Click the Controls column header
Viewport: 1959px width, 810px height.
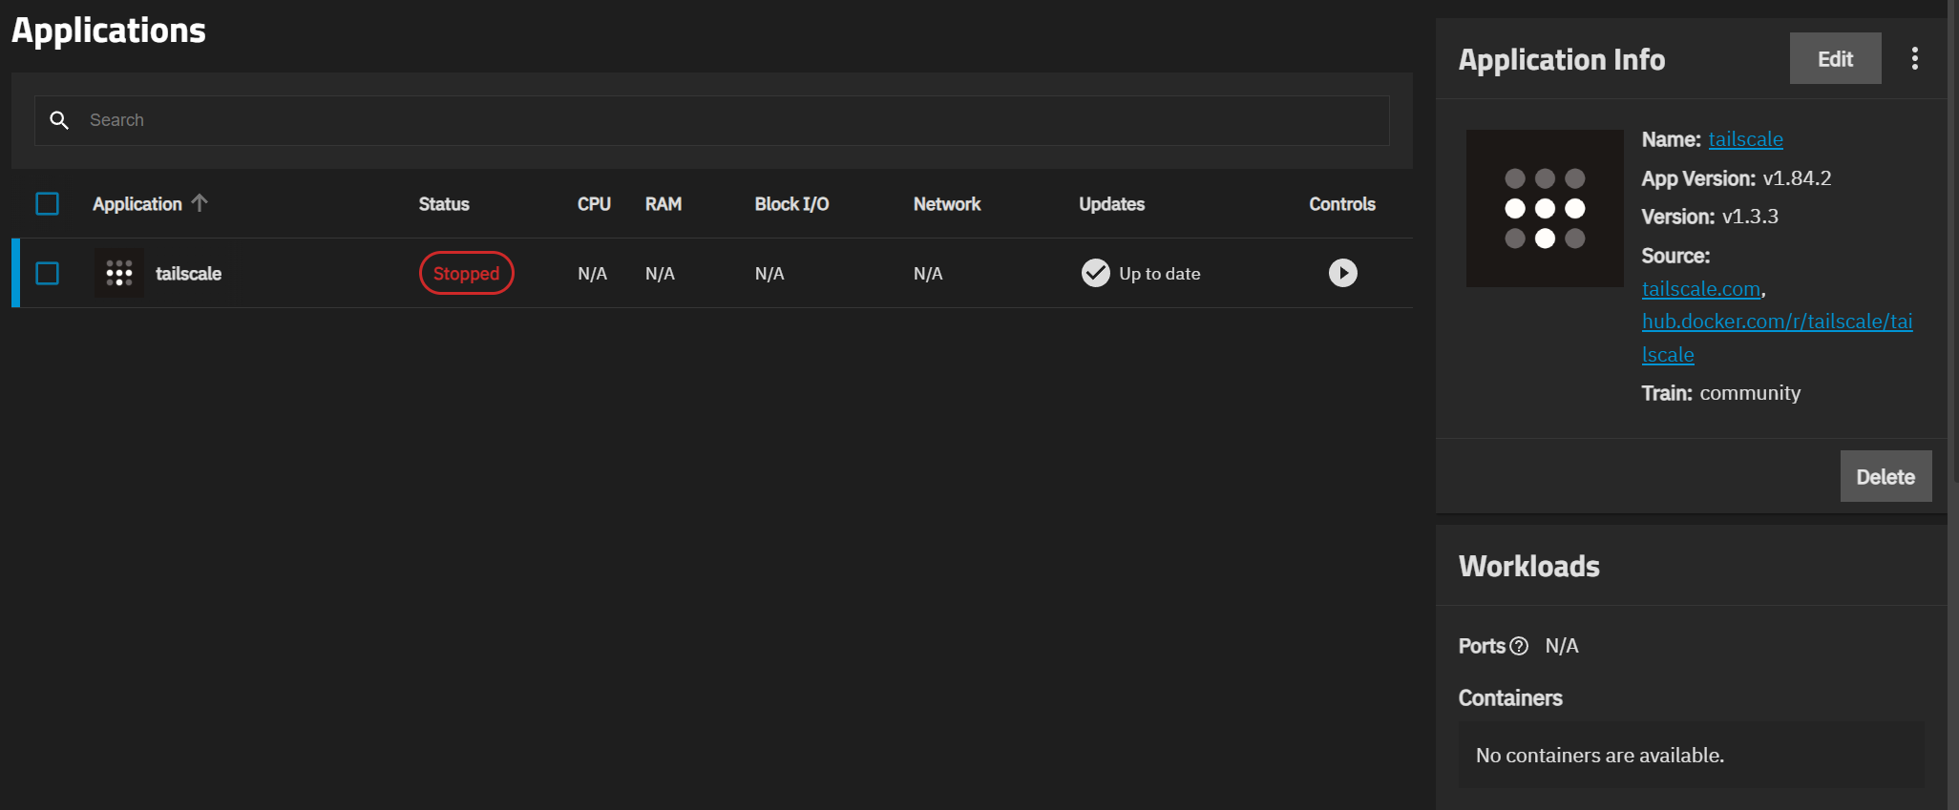(1342, 204)
